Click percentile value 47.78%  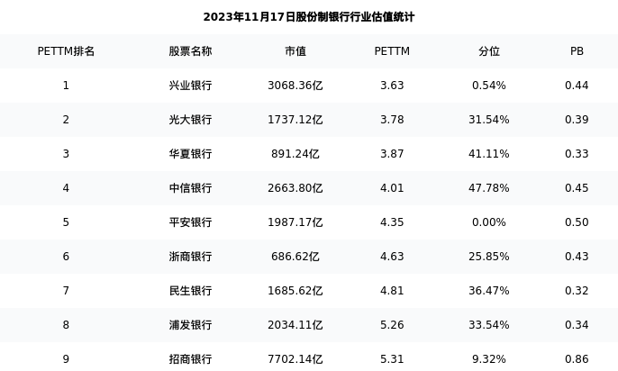pyautogui.click(x=488, y=188)
